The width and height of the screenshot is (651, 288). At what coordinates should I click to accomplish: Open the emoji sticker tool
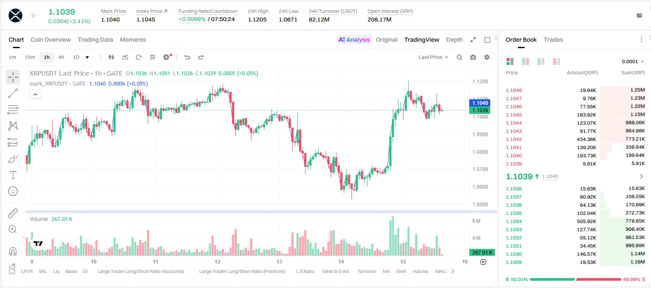13,191
